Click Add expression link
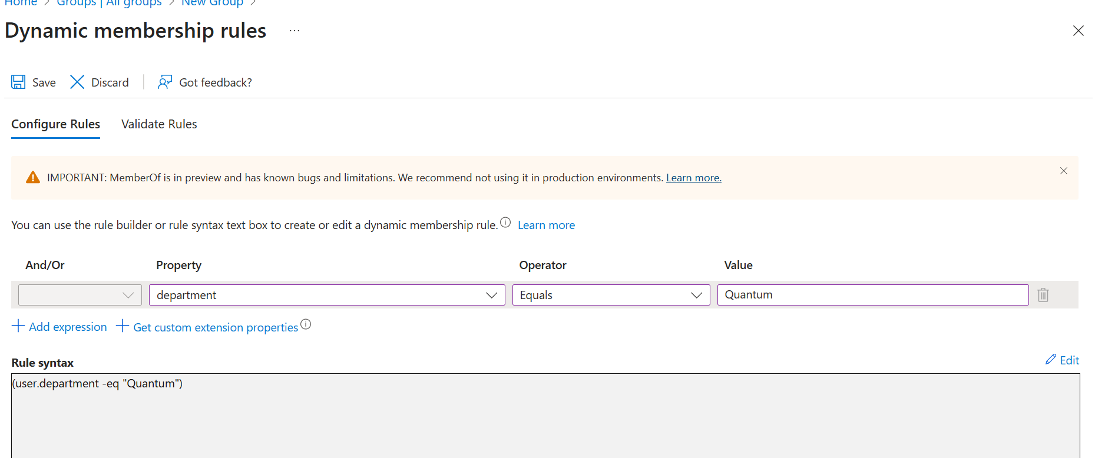Image resolution: width=1095 pixels, height=458 pixels. 59,327
